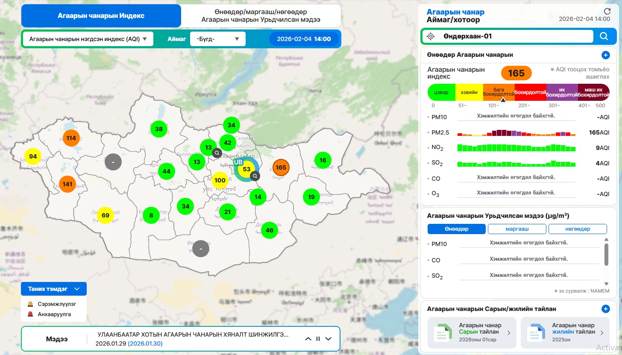Switch forecast to нөгөөдөр

pos(578,229)
